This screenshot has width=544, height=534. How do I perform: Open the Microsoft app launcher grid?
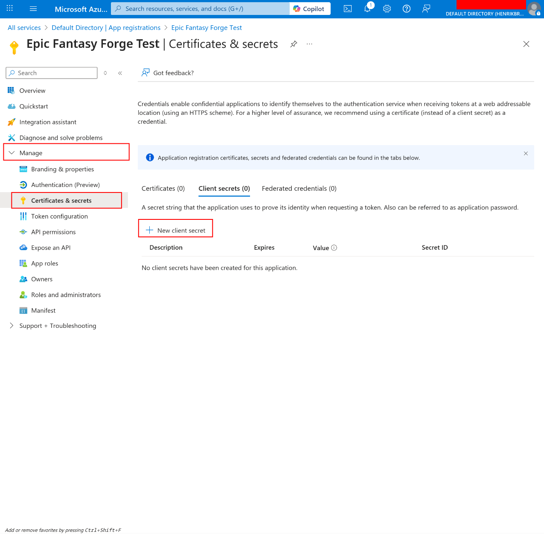[9, 9]
